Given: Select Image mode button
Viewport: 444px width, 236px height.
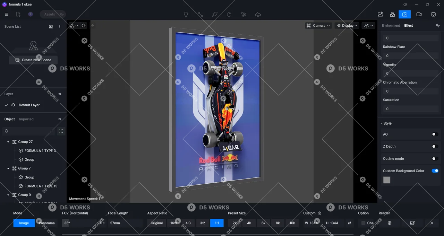Looking at the screenshot, I should tap(24, 223).
